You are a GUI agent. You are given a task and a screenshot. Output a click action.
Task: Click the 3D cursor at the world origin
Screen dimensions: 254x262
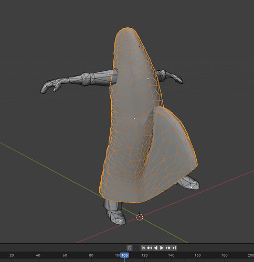[x=140, y=217]
